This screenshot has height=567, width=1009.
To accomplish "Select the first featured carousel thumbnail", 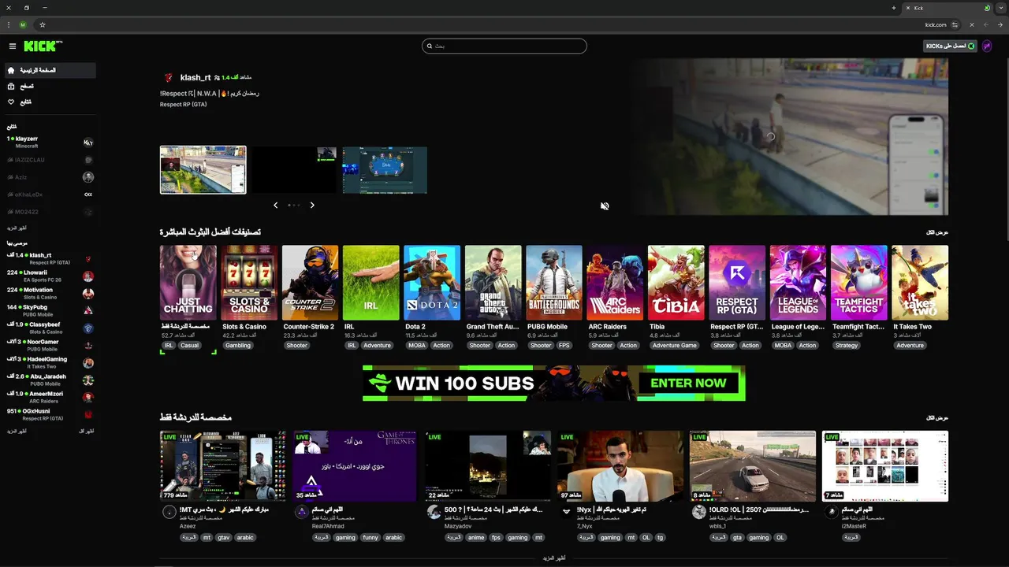I will point(203,169).
